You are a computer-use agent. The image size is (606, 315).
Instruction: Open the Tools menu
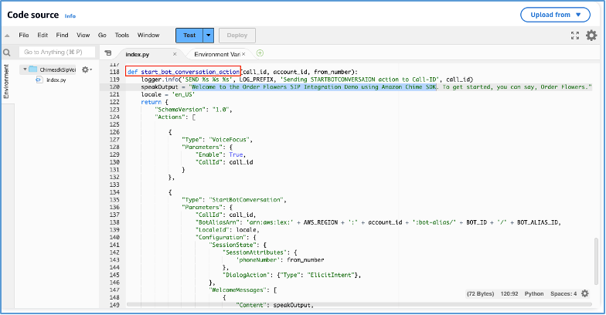pyautogui.click(x=122, y=36)
